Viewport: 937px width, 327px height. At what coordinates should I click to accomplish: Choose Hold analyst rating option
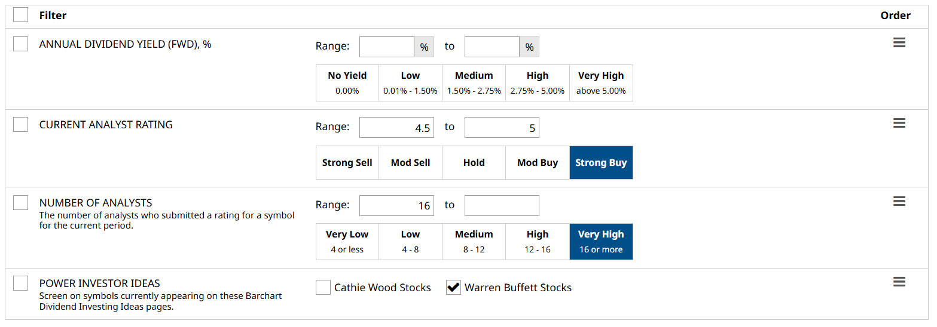tap(474, 163)
